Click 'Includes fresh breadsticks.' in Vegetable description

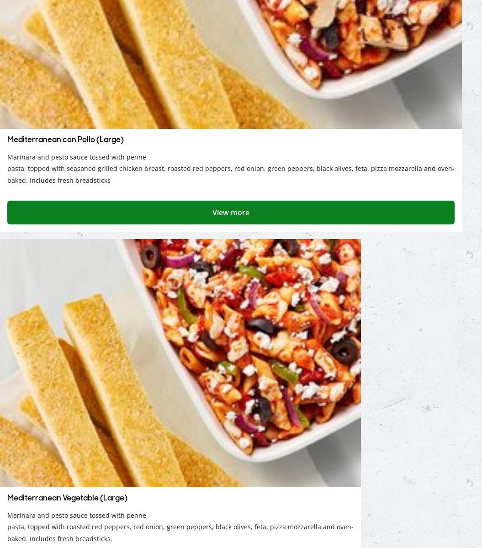pos(71,539)
